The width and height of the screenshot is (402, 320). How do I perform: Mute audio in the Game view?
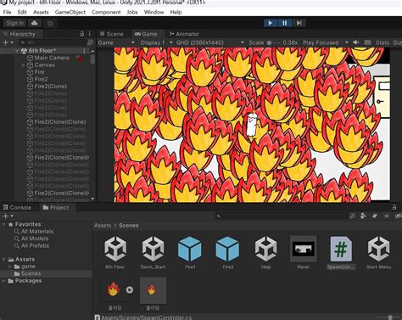356,42
